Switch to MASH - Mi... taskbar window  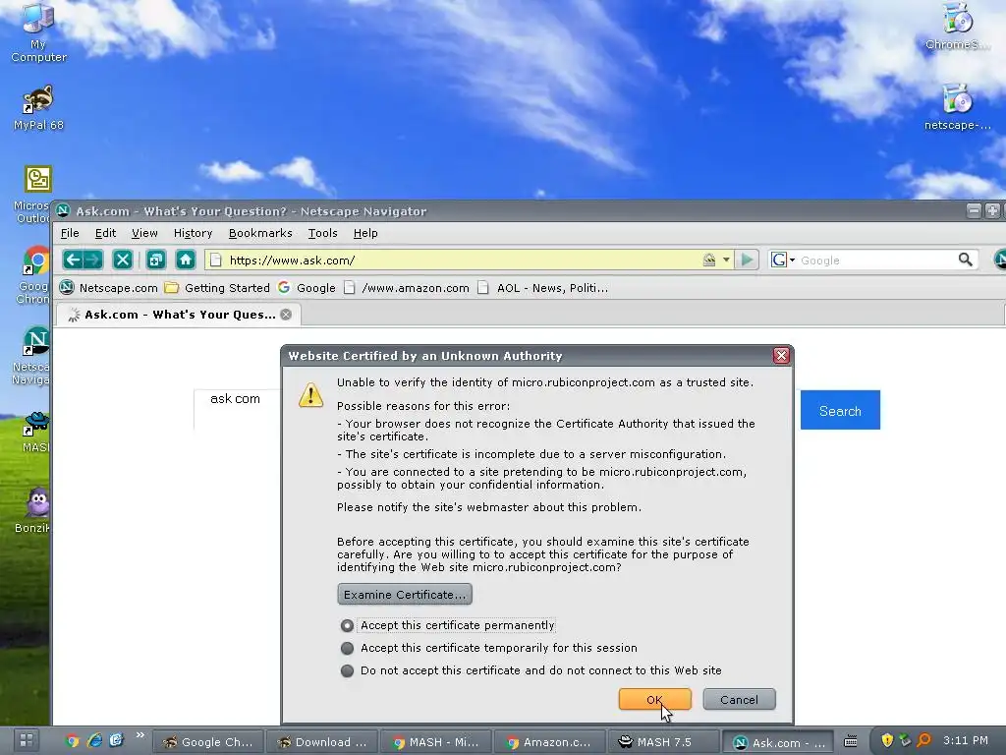(x=435, y=742)
